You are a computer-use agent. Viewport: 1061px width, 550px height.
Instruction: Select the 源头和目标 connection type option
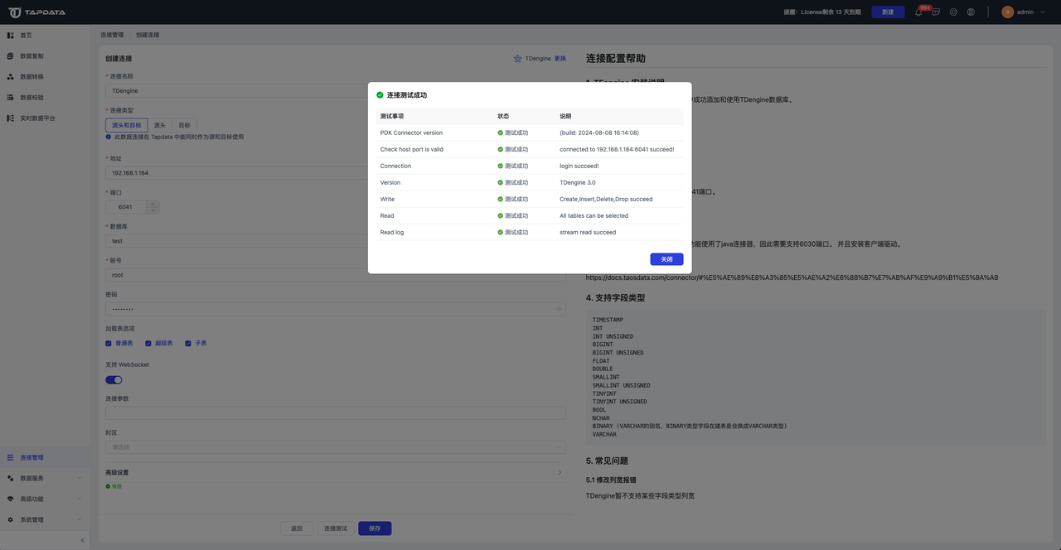click(127, 125)
